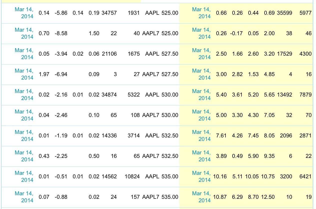Click the 7879 open interest value

pos(306,95)
